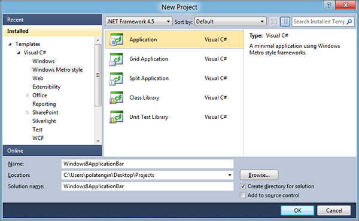The height and width of the screenshot is (221, 359).
Task: Open the Recent section
Action: pos(52,20)
